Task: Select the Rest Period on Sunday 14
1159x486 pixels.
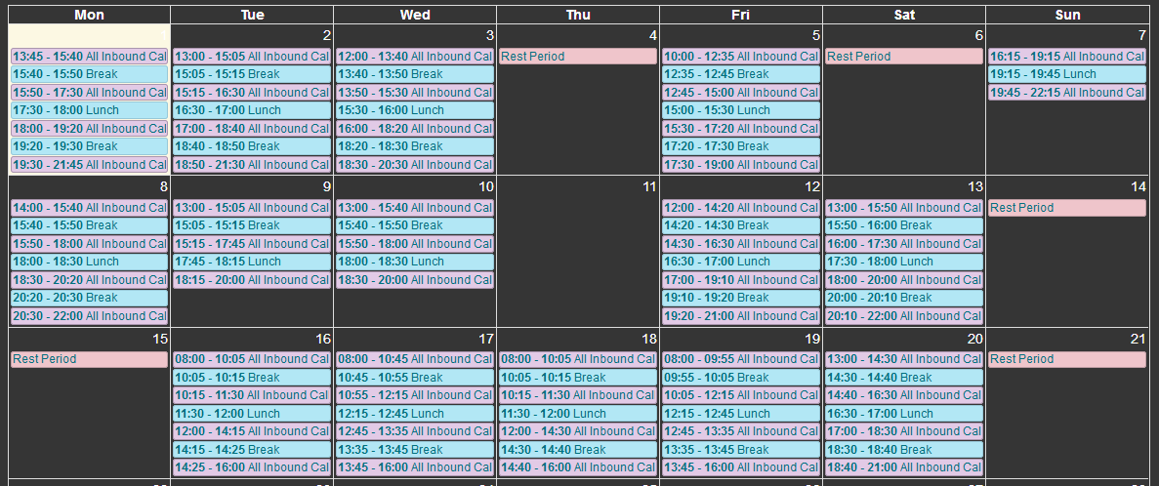Action: (x=1066, y=208)
